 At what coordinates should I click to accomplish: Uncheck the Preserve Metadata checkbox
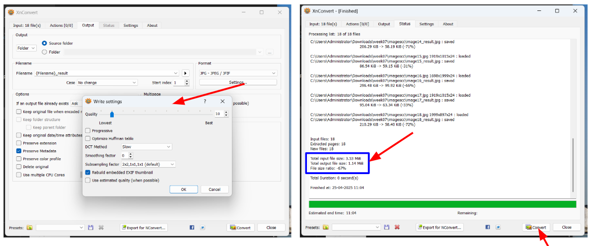coord(19,151)
